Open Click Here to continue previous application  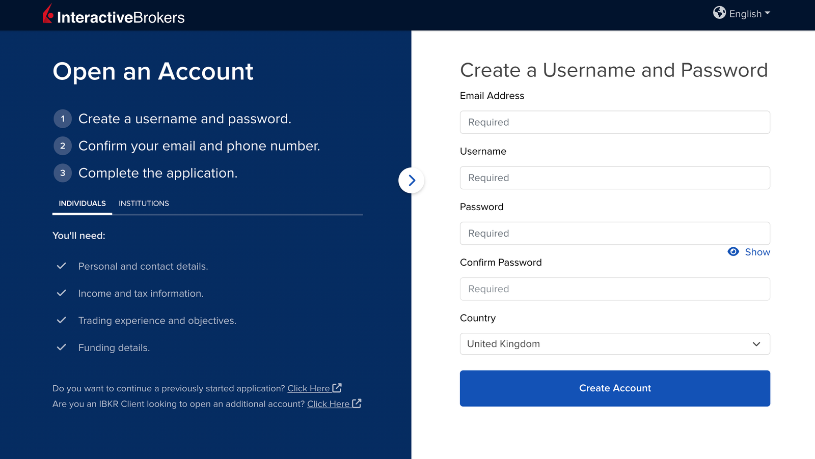pyautogui.click(x=309, y=388)
